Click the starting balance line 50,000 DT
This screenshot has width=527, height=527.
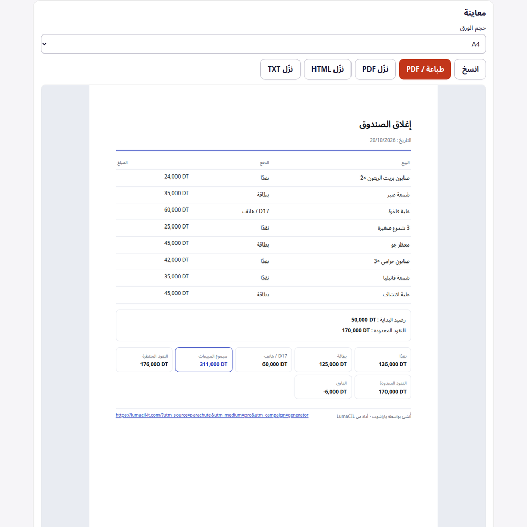pos(378,320)
